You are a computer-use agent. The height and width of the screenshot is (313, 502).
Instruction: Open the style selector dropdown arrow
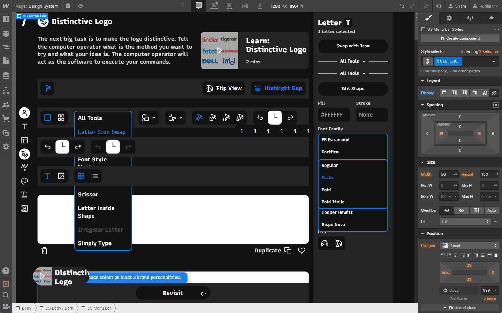pos(494,62)
